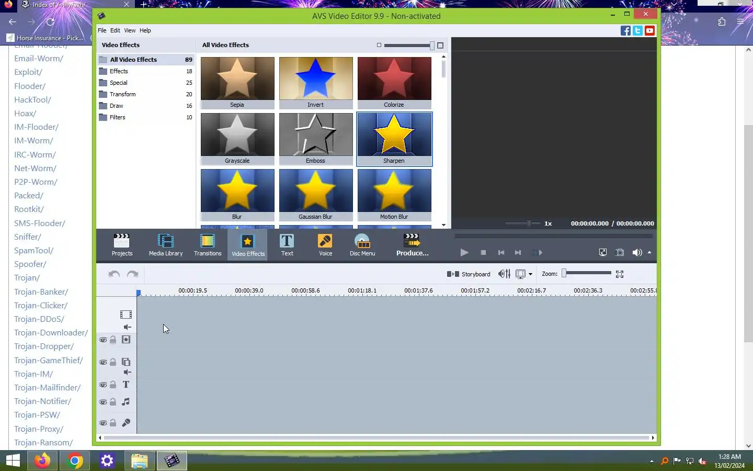The image size is (753, 471).
Task: Switch to Storyboard view
Action: tap(469, 274)
